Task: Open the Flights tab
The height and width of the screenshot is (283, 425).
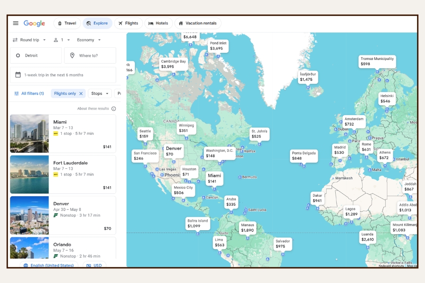Action: [128, 23]
